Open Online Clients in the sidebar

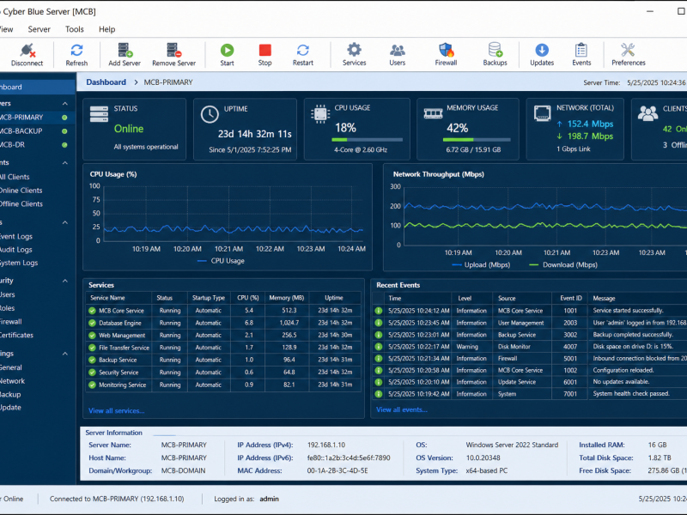(x=21, y=191)
